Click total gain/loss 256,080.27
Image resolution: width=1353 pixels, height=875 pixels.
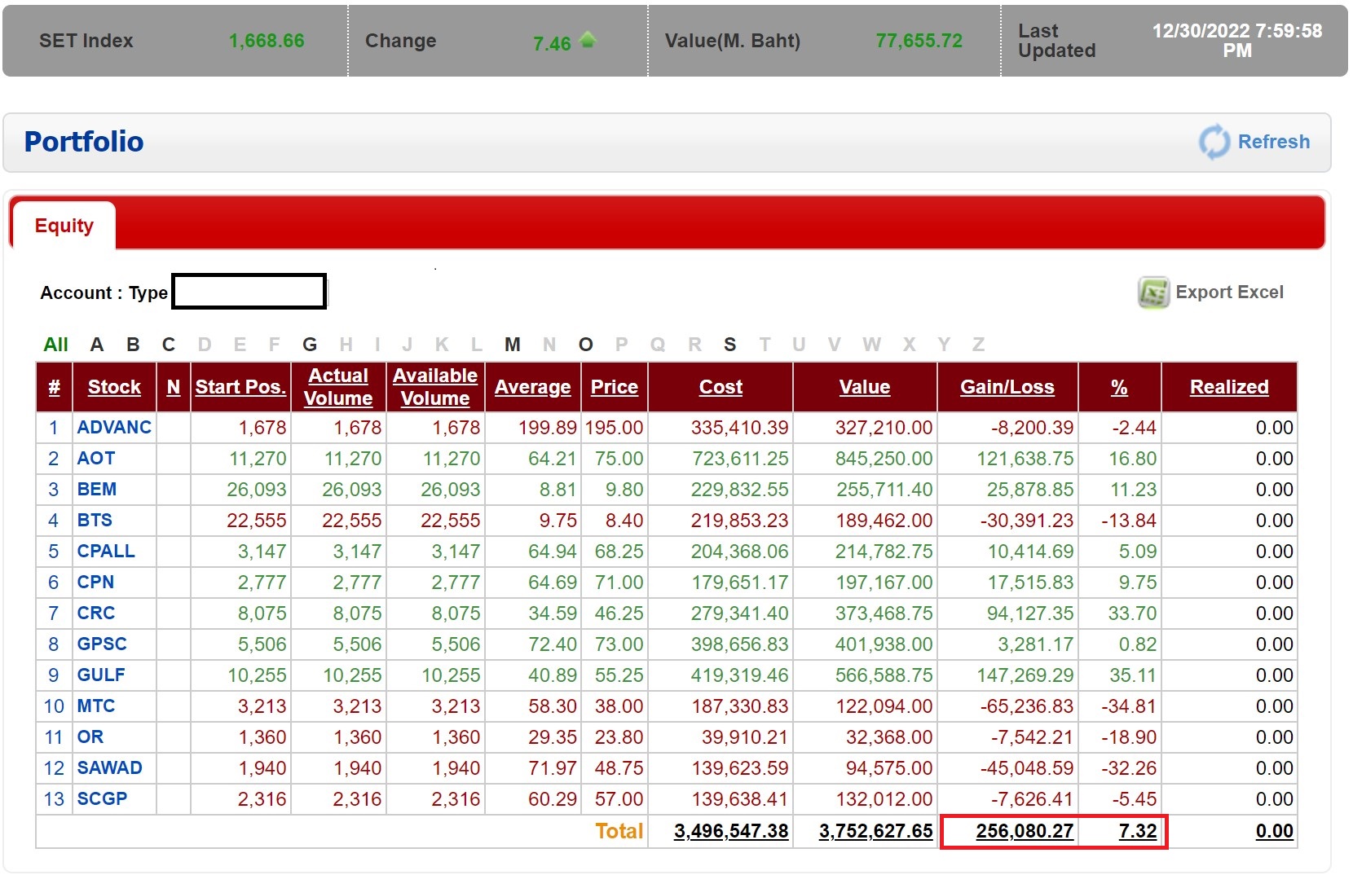point(1025,832)
